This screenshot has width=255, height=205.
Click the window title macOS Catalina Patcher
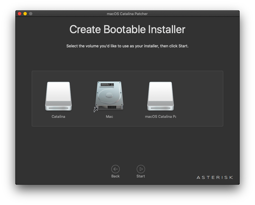(x=127, y=14)
